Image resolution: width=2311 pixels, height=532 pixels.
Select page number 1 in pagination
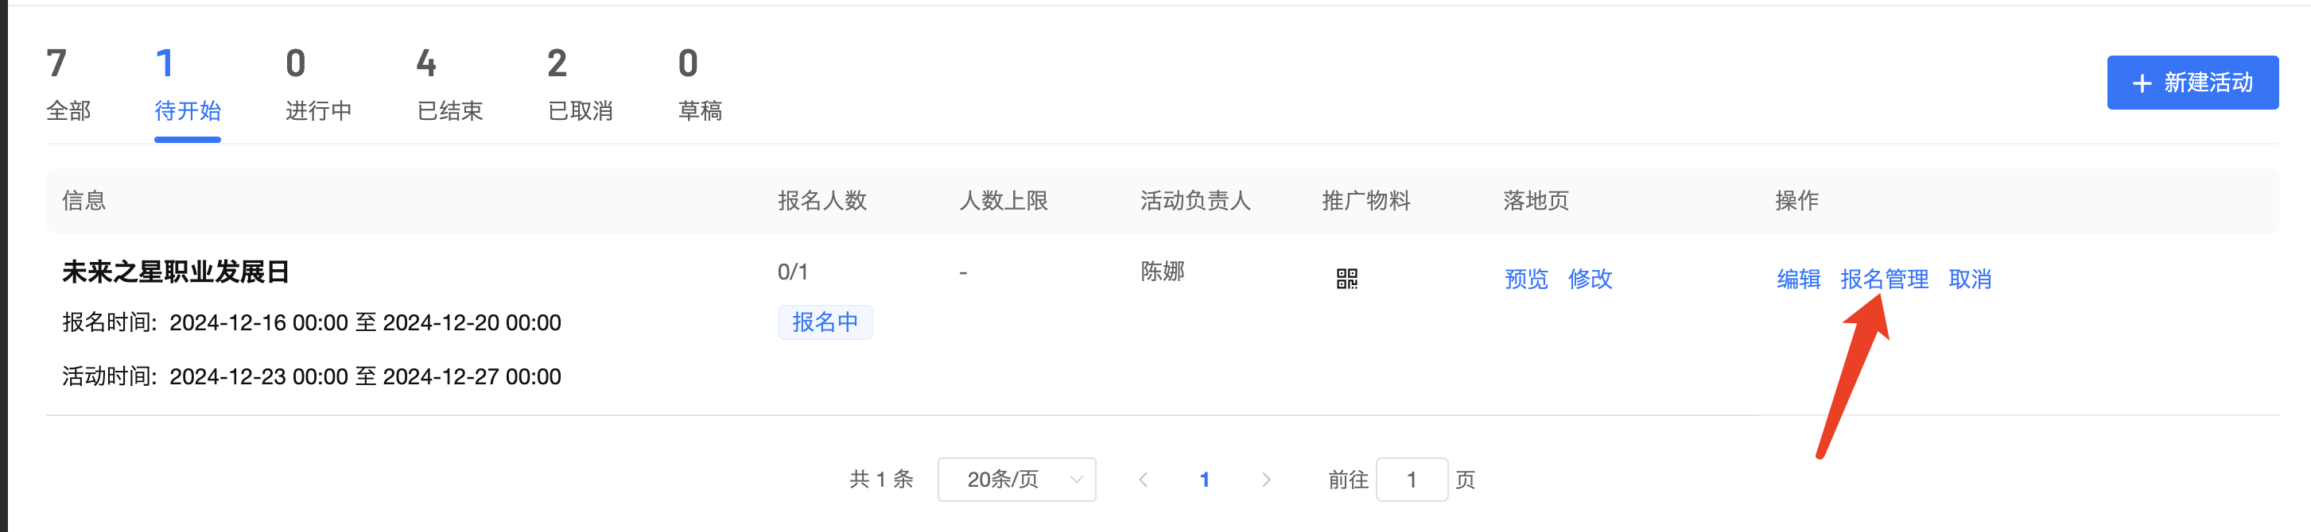coord(1204,479)
